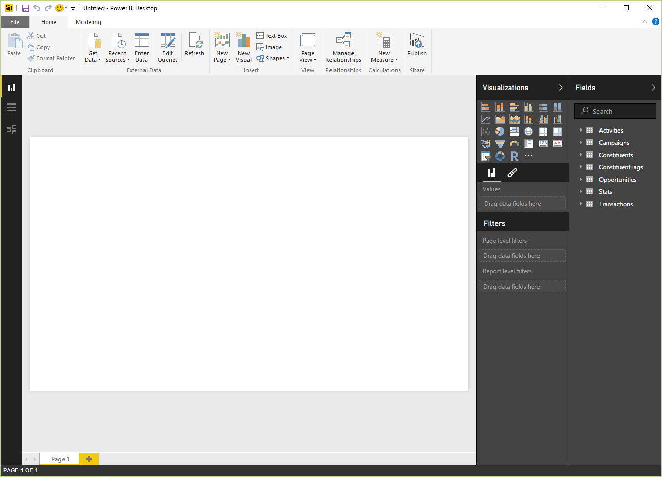Click the Fields search box
Screen dimensions: 662x477
click(x=615, y=111)
